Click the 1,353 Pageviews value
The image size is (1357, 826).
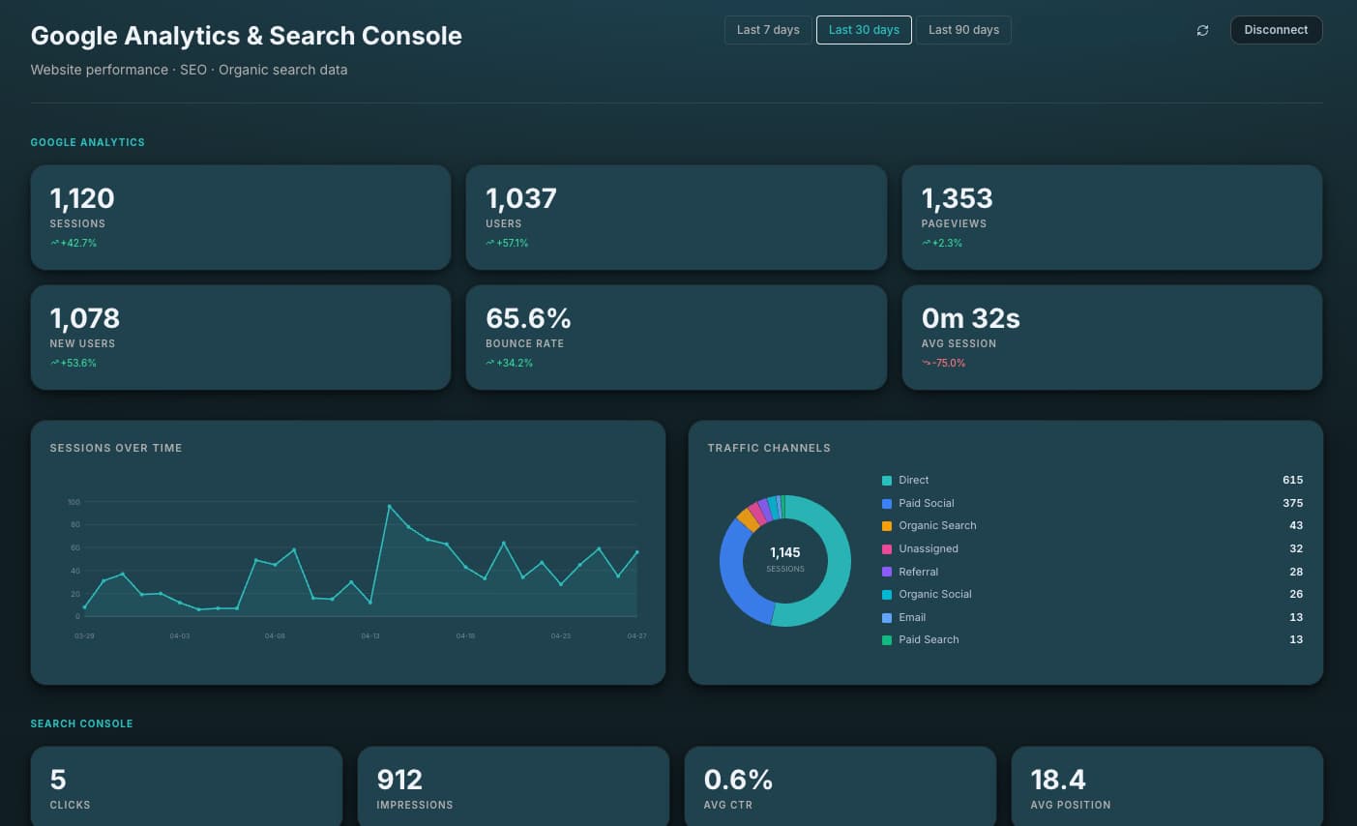(958, 198)
